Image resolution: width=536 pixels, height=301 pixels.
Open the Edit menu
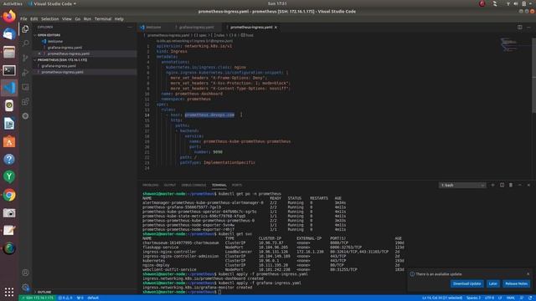tap(33, 18)
